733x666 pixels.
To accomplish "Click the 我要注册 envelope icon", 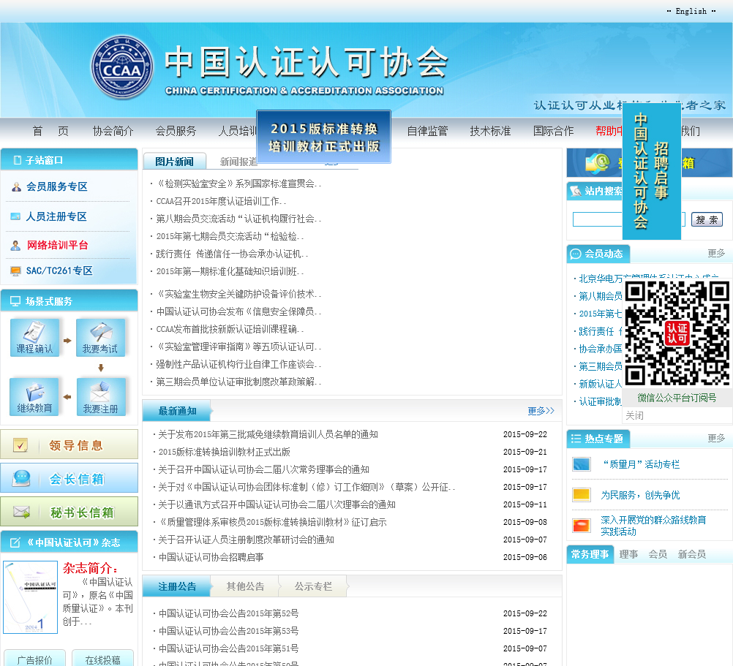I will (x=100, y=397).
